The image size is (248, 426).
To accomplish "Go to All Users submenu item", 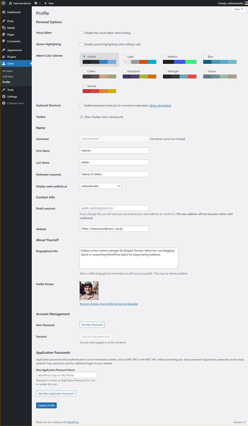I will [x=7, y=71].
